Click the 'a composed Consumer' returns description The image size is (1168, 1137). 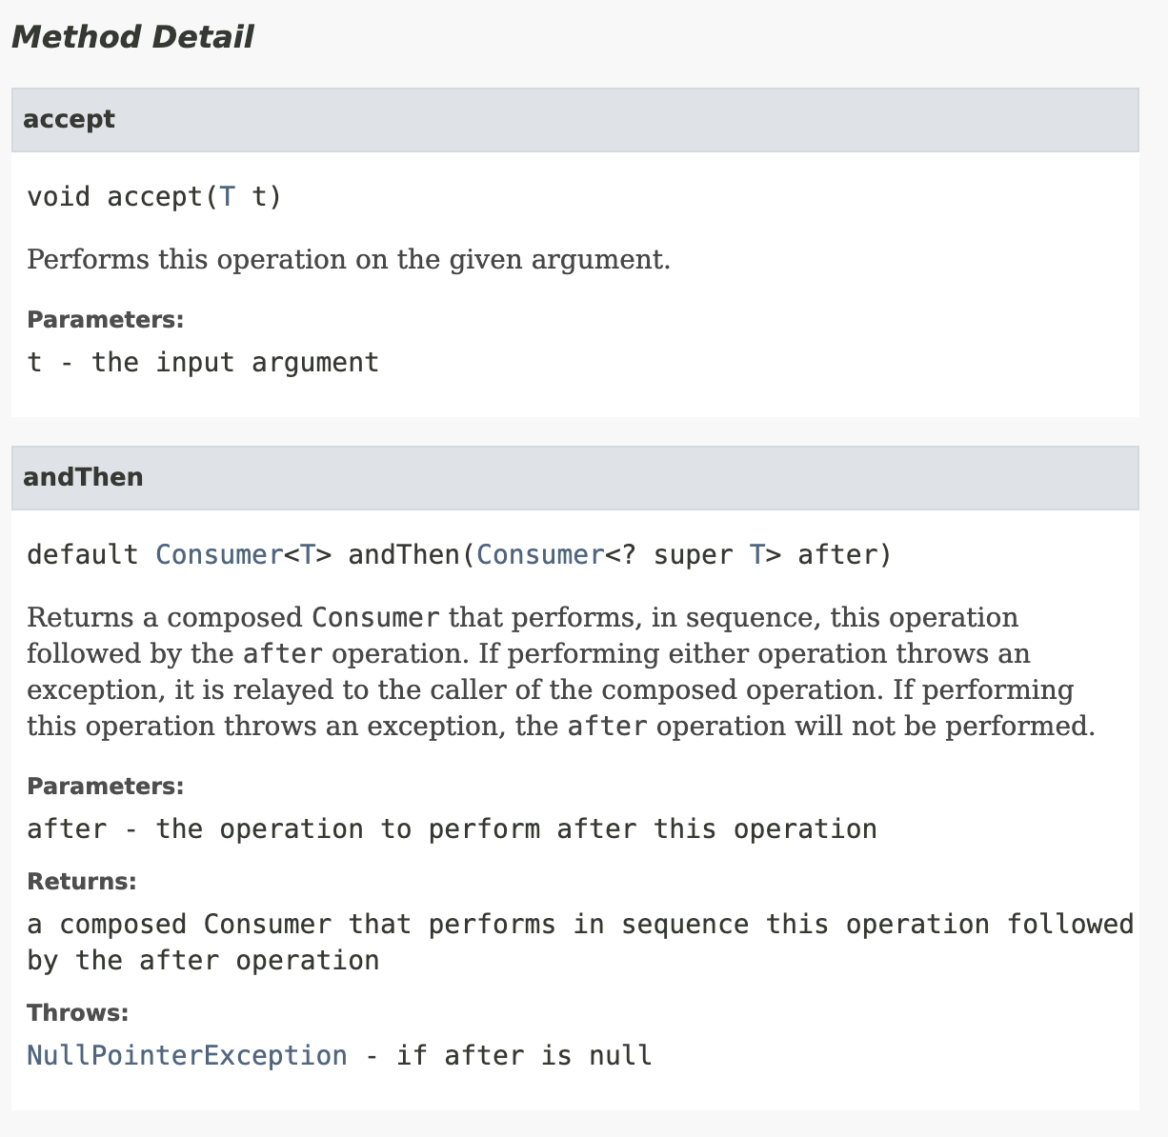(580, 943)
